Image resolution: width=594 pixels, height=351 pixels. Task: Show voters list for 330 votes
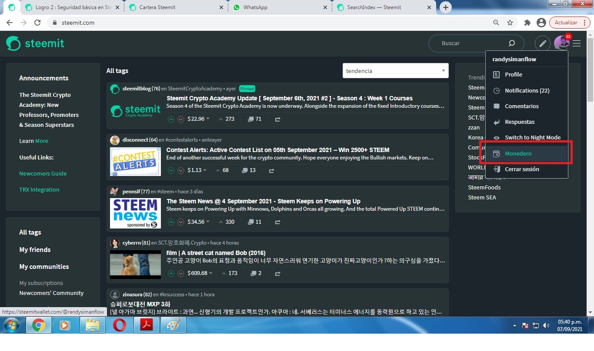[226, 222]
